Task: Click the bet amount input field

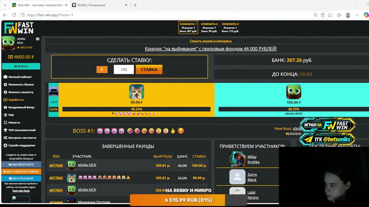Action: click(124, 70)
